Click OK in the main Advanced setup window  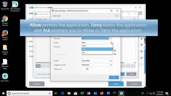[116, 84]
